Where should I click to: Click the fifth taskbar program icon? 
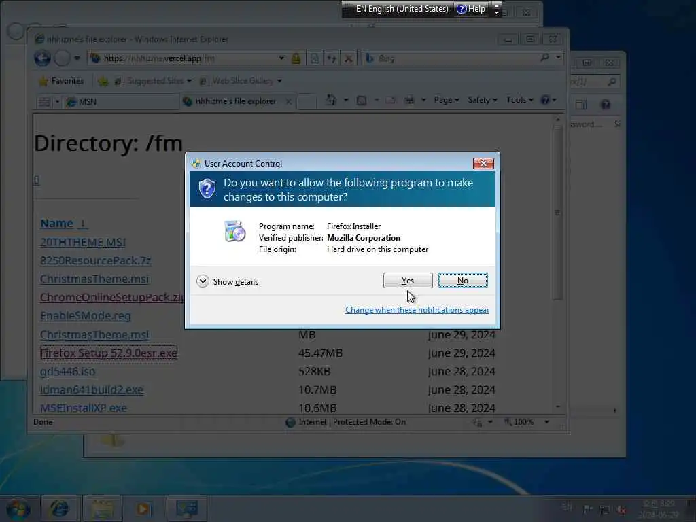[x=187, y=508]
